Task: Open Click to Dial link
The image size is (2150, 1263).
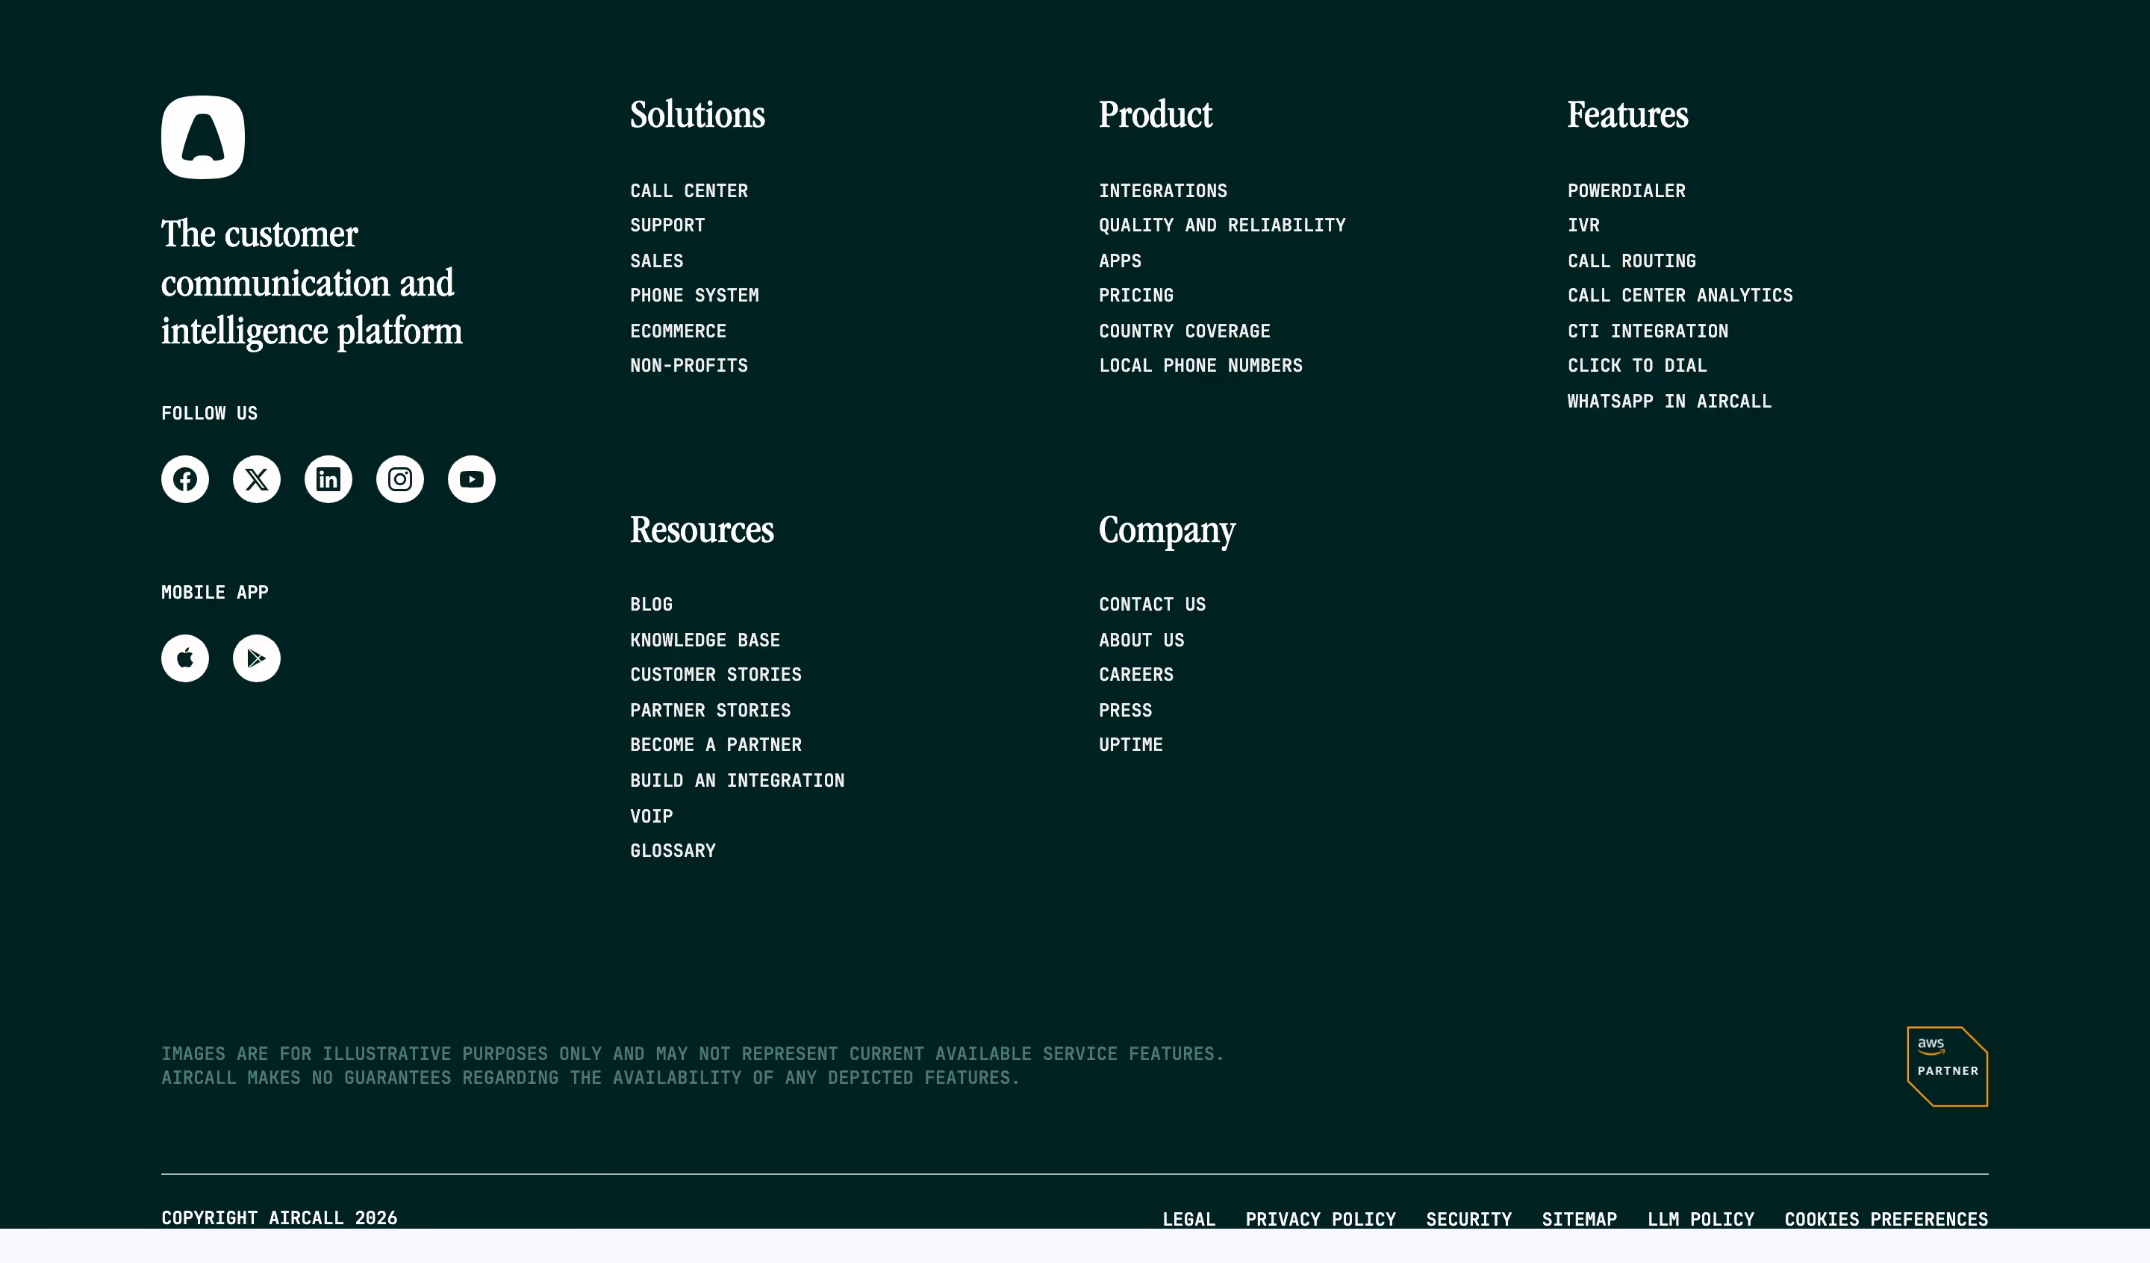Action: (1637, 365)
